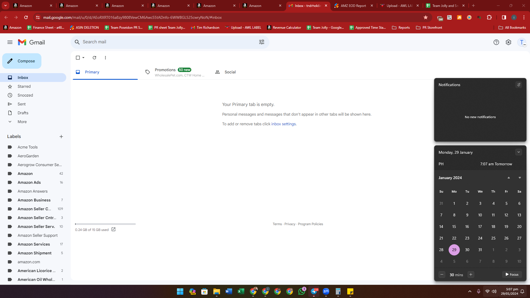Click the storage usage progress bar
Image resolution: width=530 pixels, height=298 pixels.
click(x=105, y=224)
